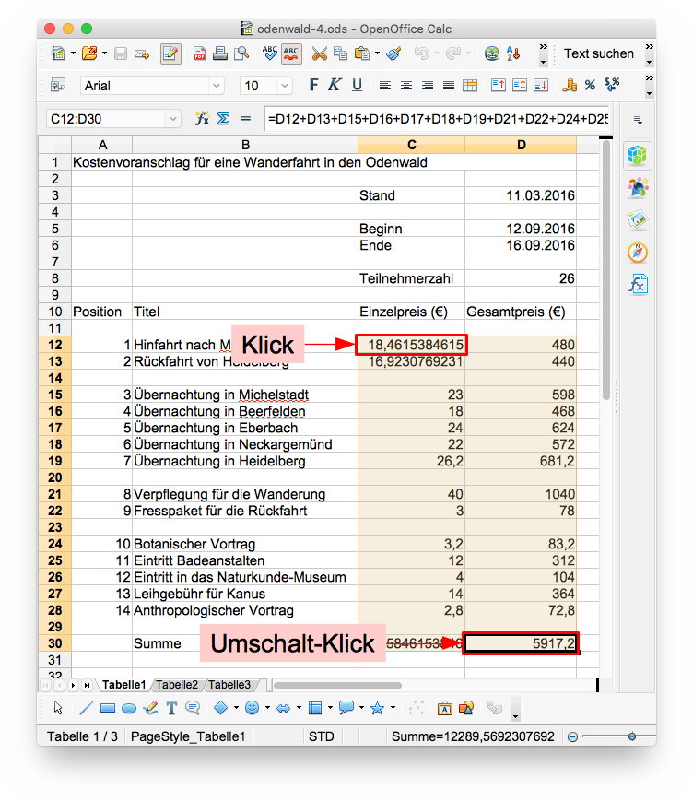Export directly as PDF icon
693x801 pixels.
(199, 53)
